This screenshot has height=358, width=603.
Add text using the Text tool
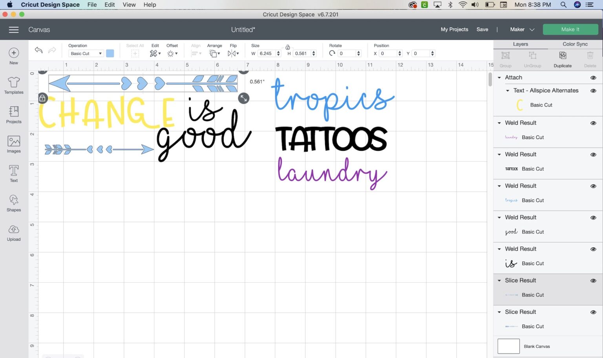coord(13,174)
